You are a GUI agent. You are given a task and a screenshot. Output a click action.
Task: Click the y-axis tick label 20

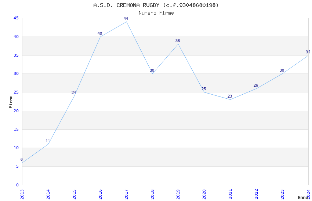[x=16, y=111]
